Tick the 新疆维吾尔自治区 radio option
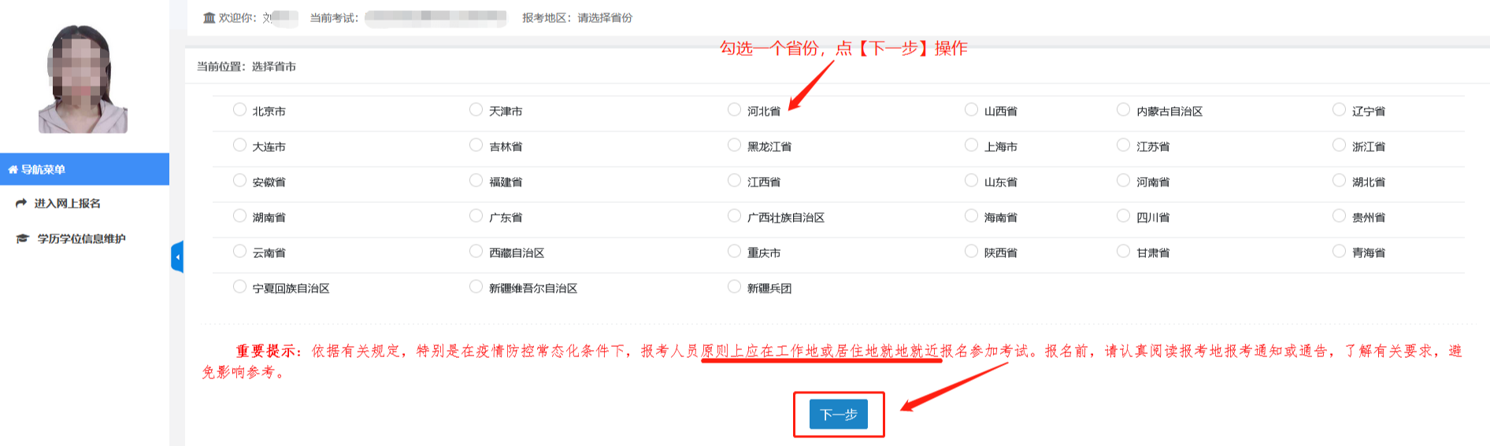 click(x=476, y=286)
